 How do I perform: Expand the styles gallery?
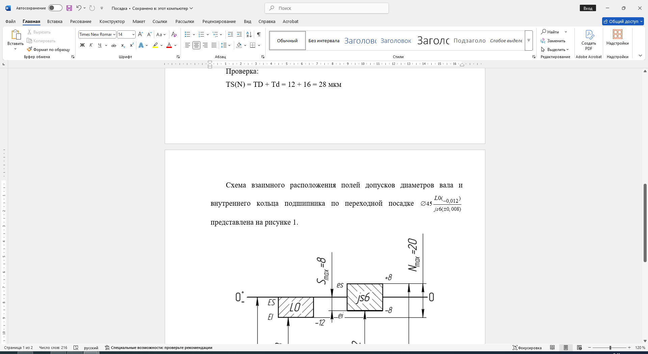coord(529,41)
